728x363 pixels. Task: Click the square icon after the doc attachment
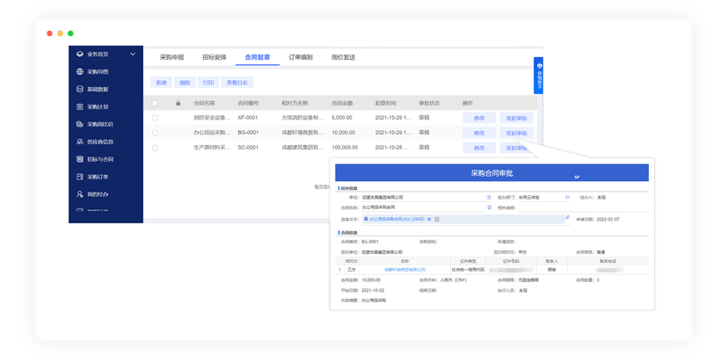pyautogui.click(x=437, y=219)
